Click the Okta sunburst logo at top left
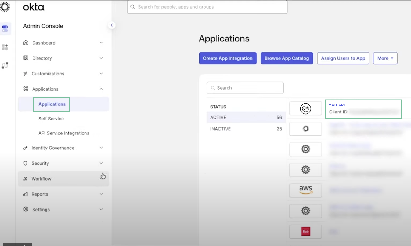 coord(5,7)
